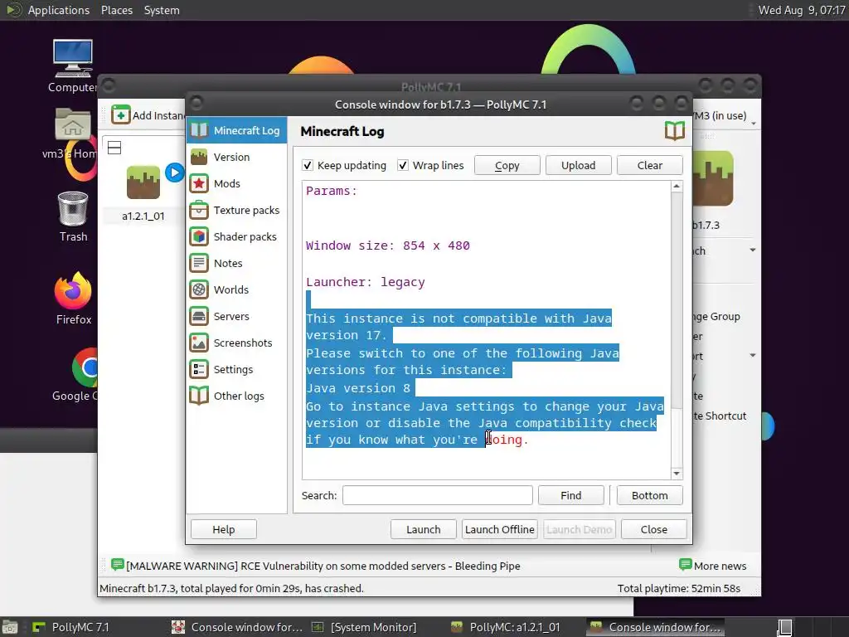Click the 'Launcher: legacy' log line
Viewport: 849px width, 637px height.
click(x=366, y=282)
